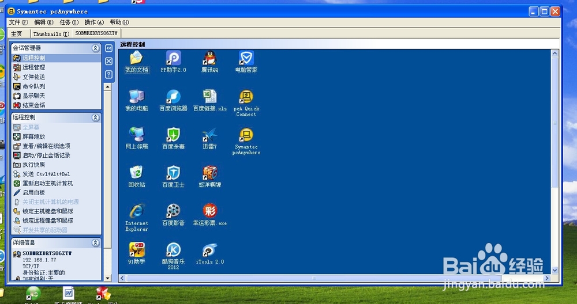Screen dimensions: 577x304
Task: Collapse the 远程控制 task panel
Action: click(95, 117)
